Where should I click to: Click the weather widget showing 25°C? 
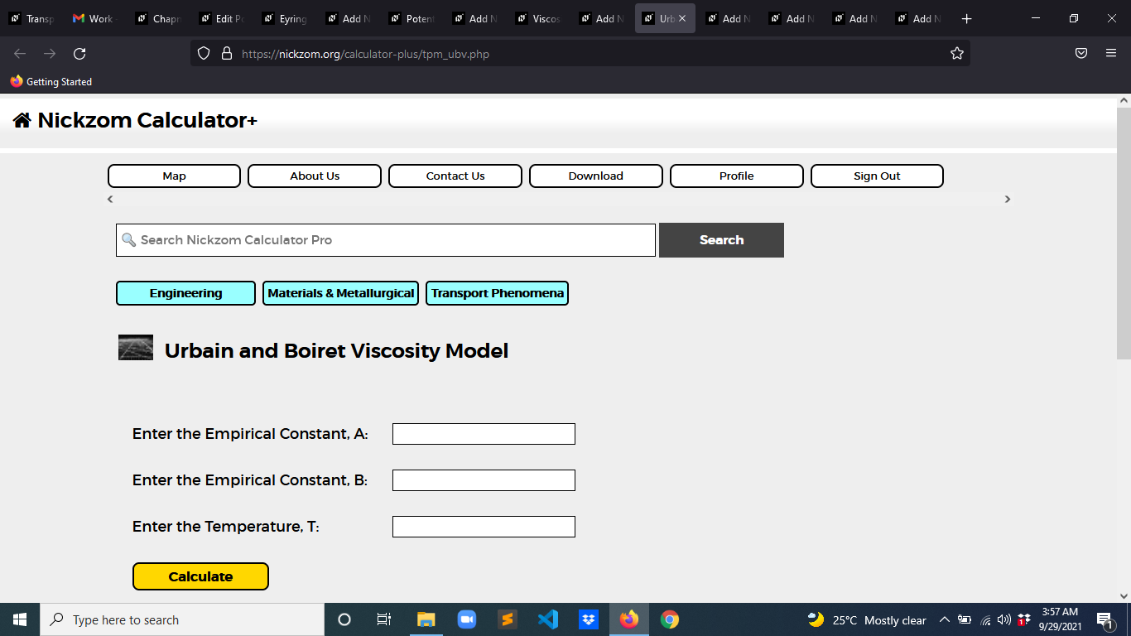click(867, 619)
